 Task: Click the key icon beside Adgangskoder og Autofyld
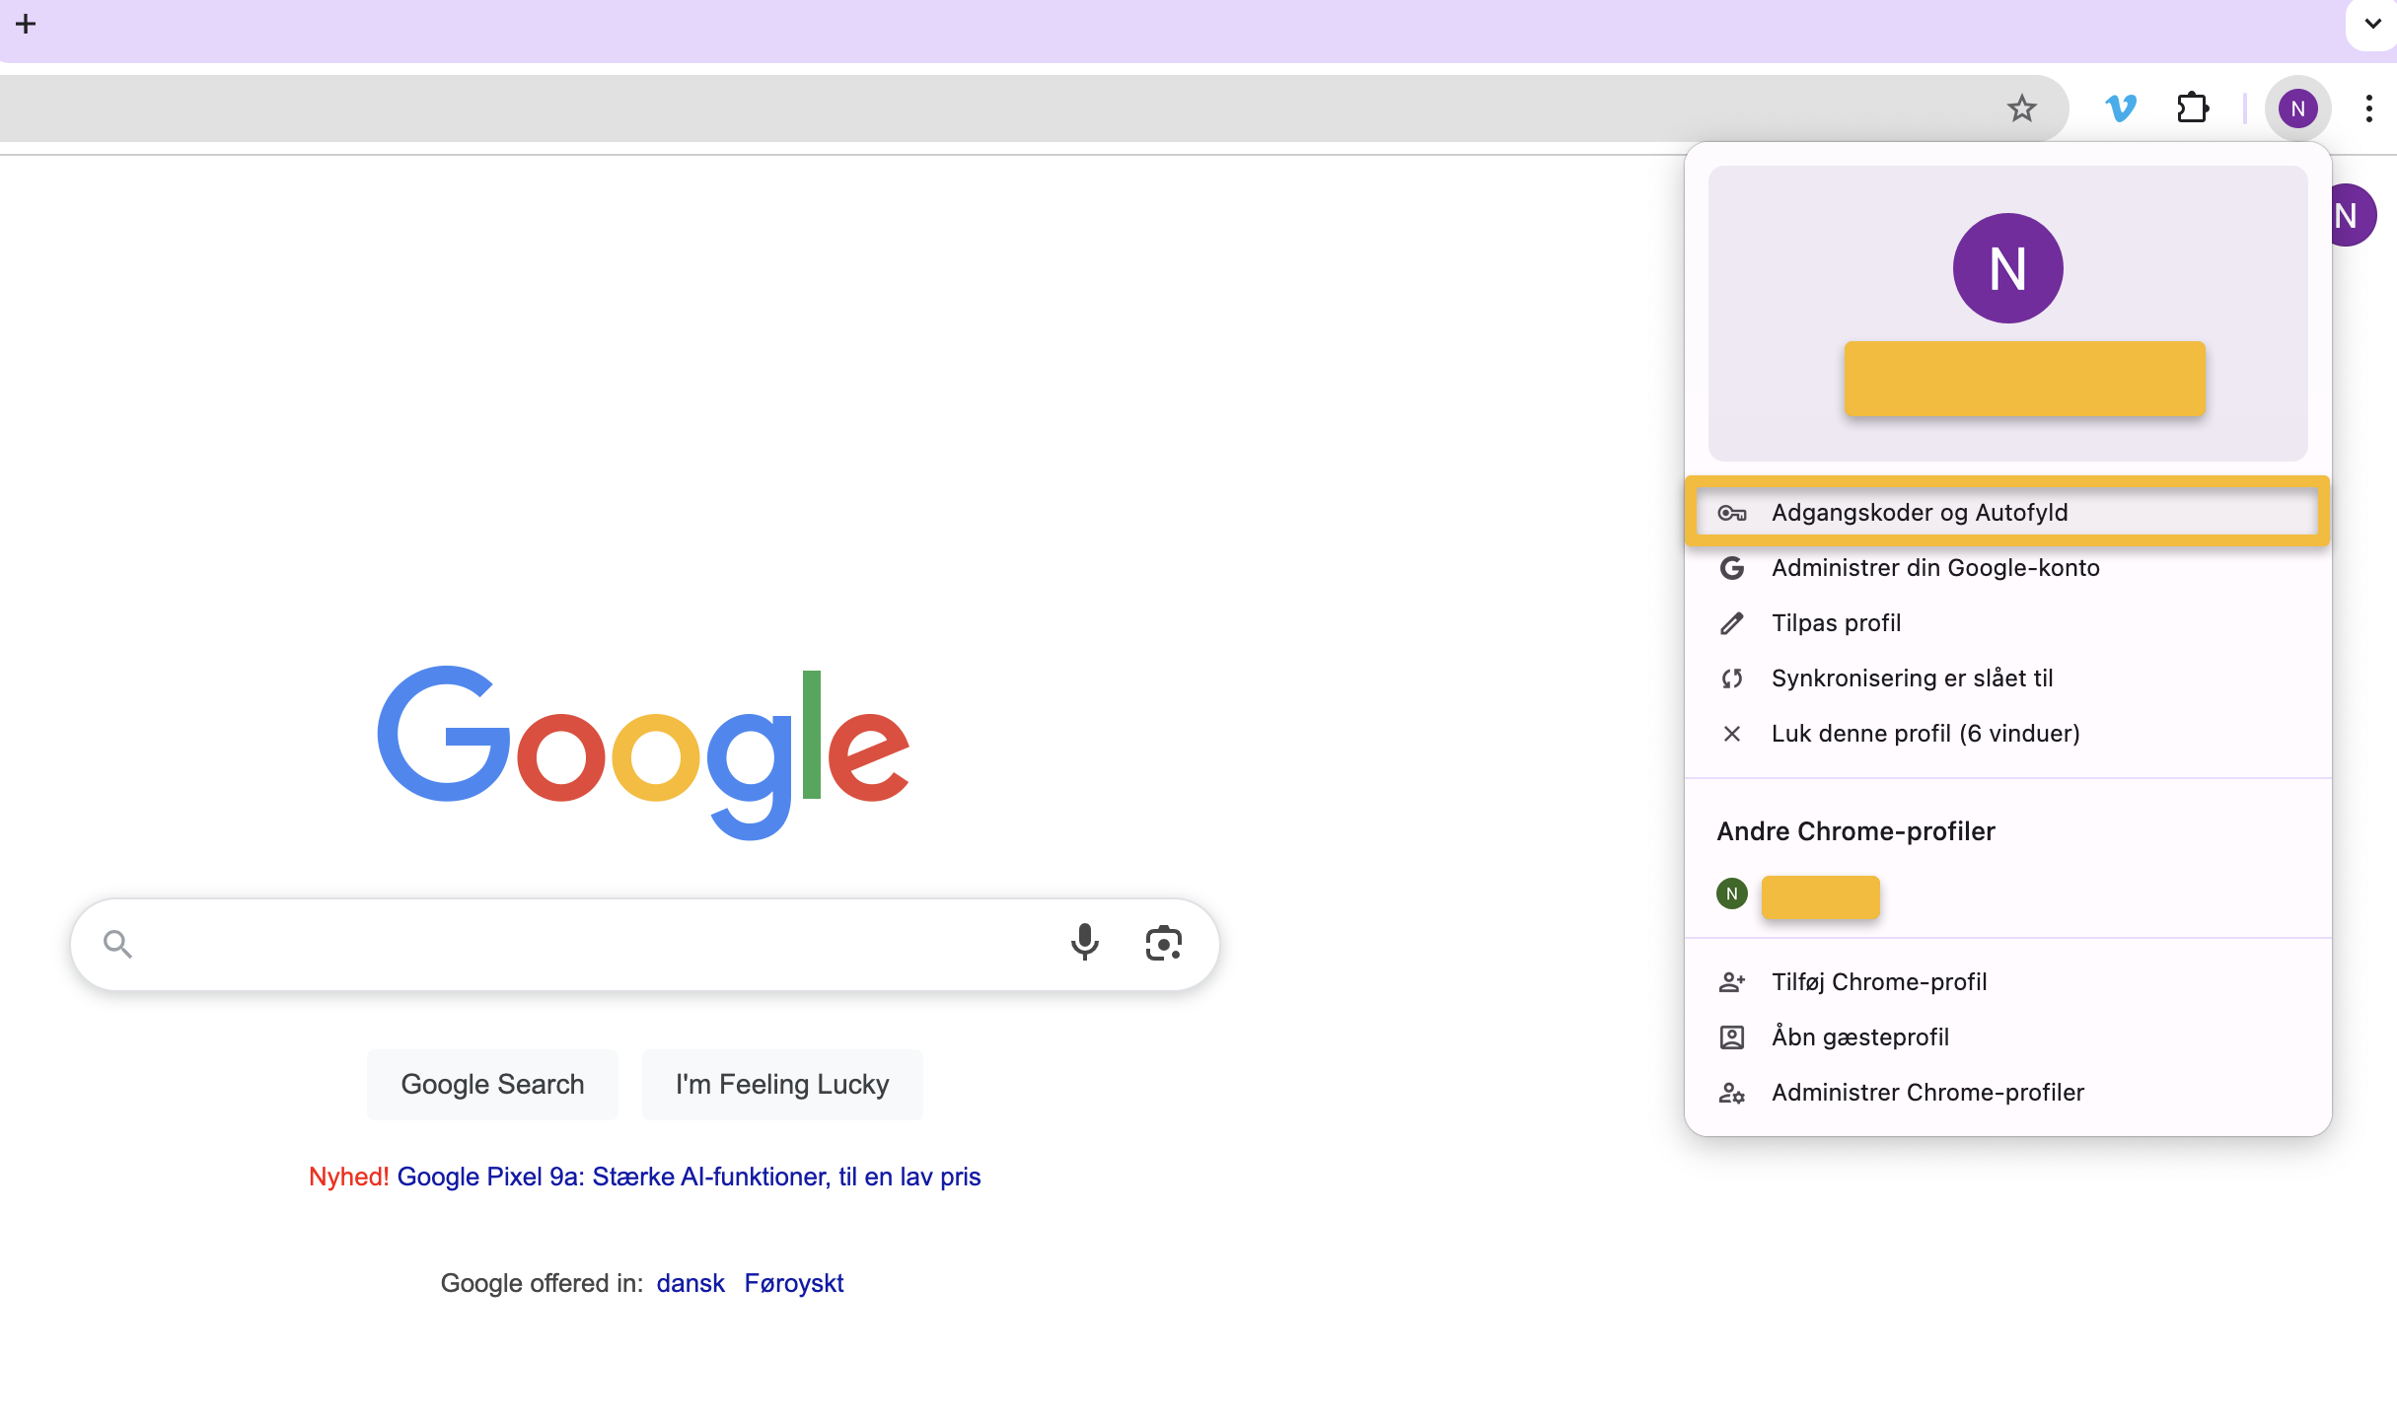pos(1732,512)
